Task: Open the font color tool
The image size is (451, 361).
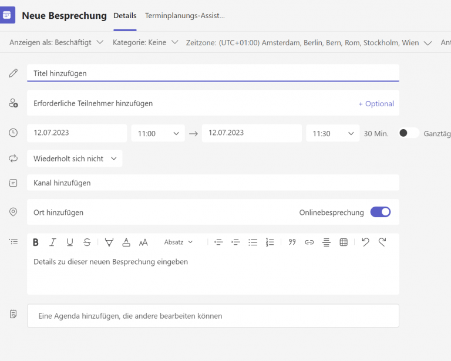Action: click(x=126, y=242)
